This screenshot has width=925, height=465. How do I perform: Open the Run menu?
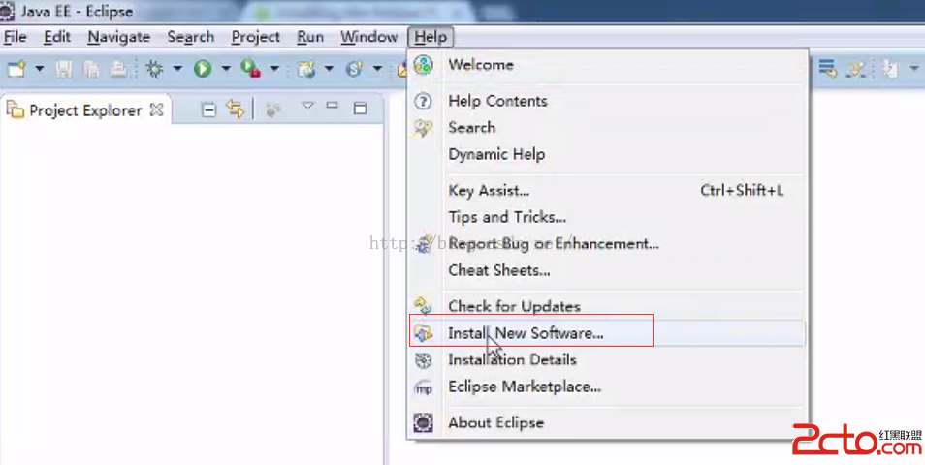point(310,37)
